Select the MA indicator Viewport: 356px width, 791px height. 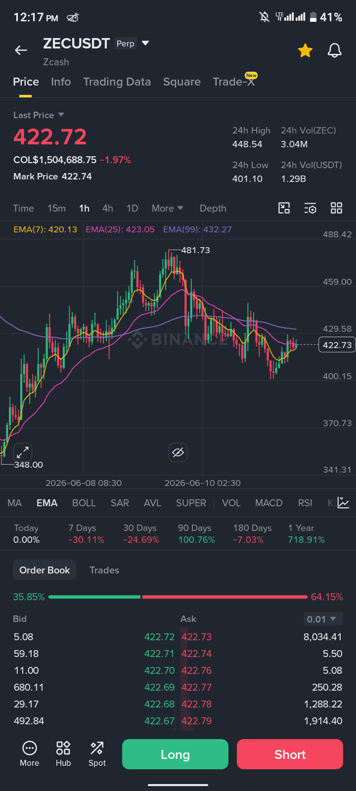(x=14, y=503)
